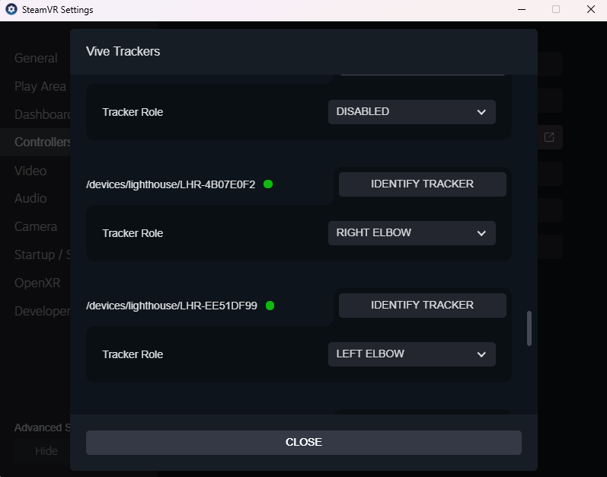Click Tracker Role label beside LEFT ELBOW
The height and width of the screenshot is (477, 607).
133,354
